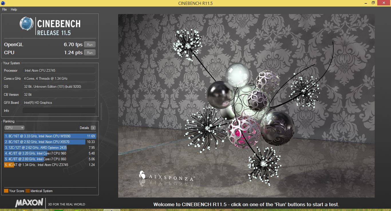This screenshot has height=211, width=391.
Task: Select ranking entry Intel Xeon CPU X5570
Action: click(x=50, y=142)
